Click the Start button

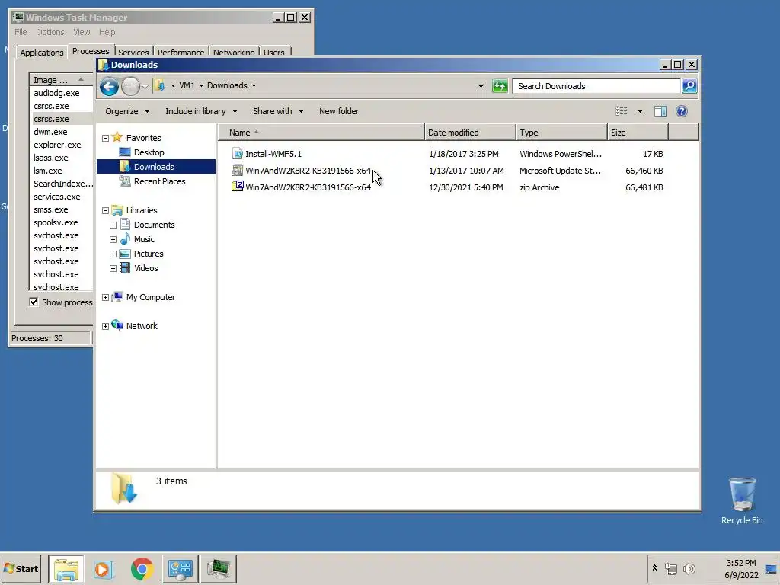[x=21, y=568]
